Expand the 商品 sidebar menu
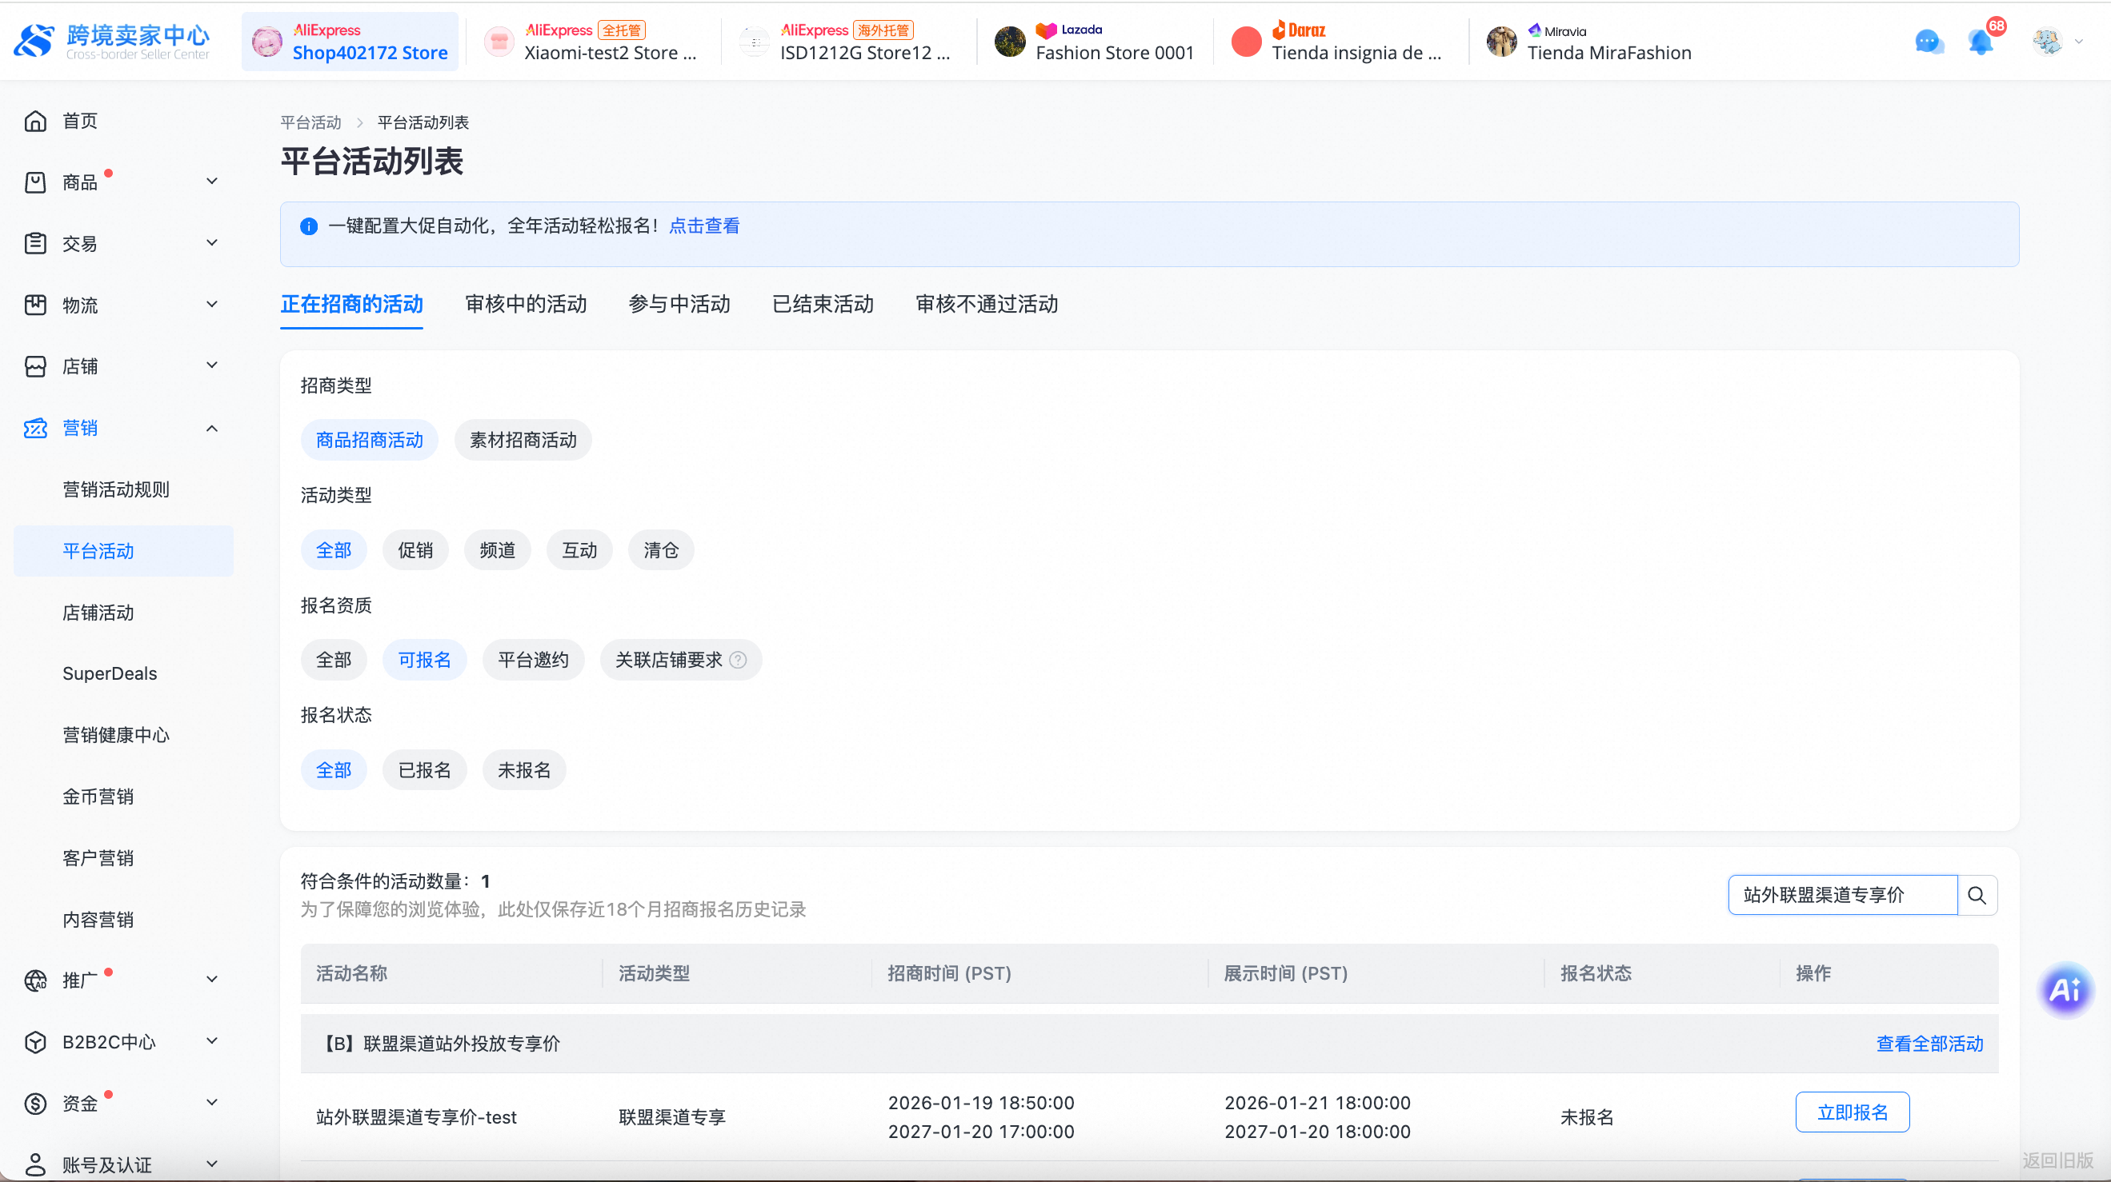The width and height of the screenshot is (2111, 1182). pos(211,182)
